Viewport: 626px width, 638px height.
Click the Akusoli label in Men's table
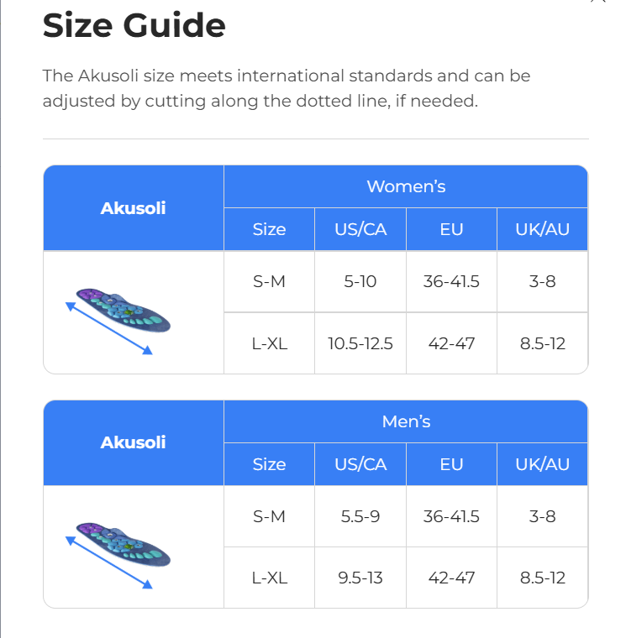[x=133, y=442]
